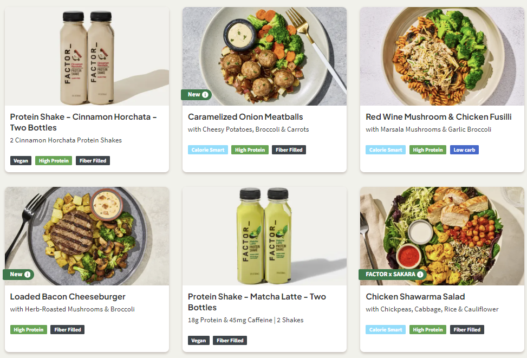
Task: Click the Vegan tag on Cinnamon Horchata shake
Action: 21,161
